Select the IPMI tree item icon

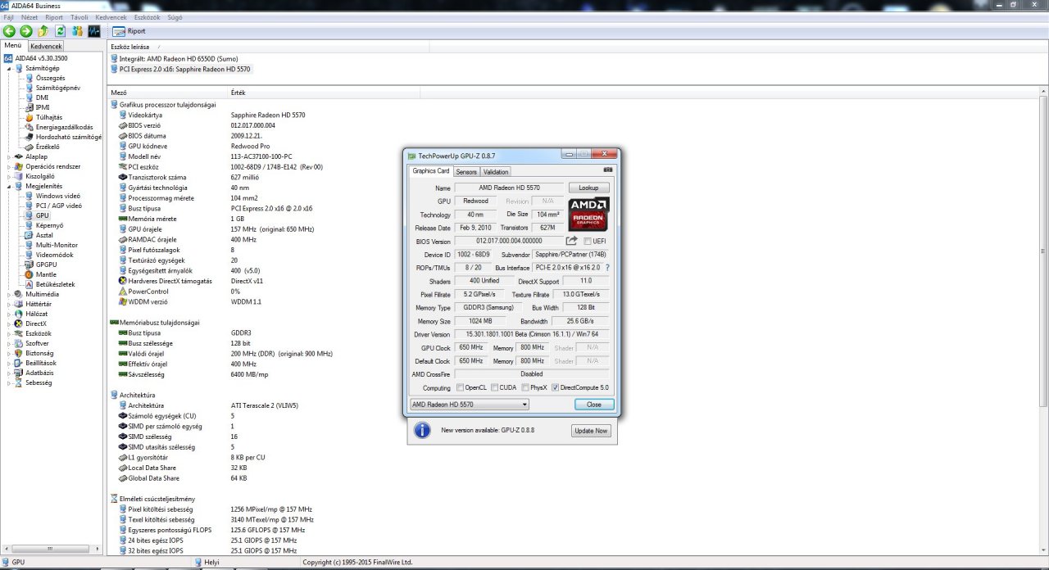pos(30,107)
